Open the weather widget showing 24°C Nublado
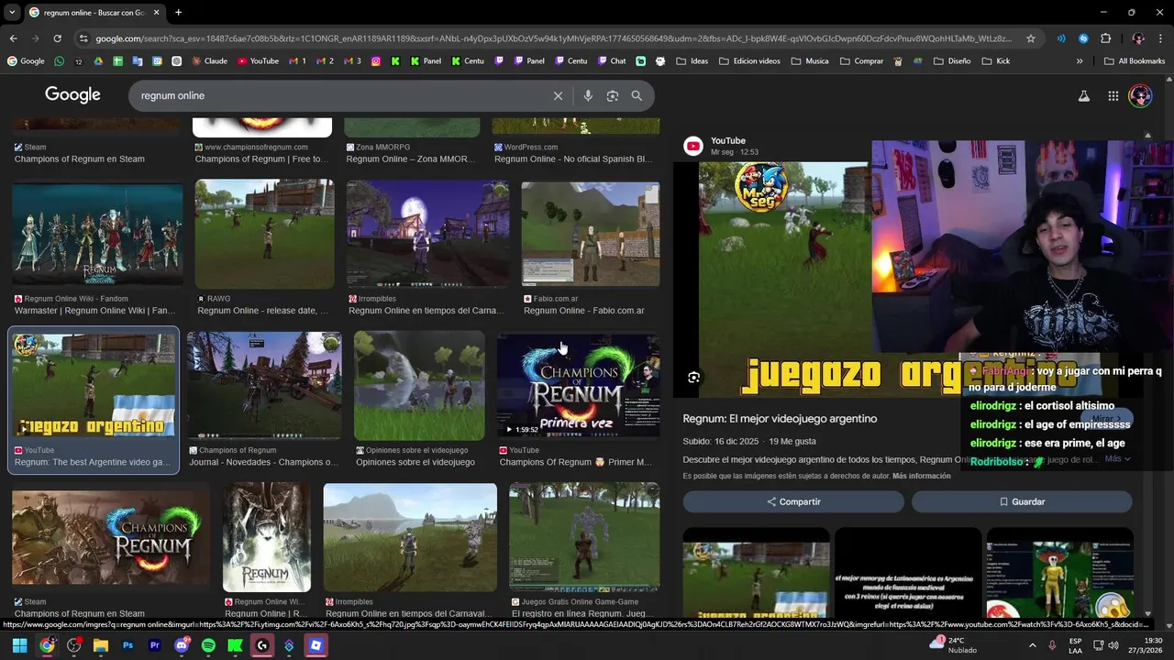This screenshot has width=1174, height=660. click(955, 645)
